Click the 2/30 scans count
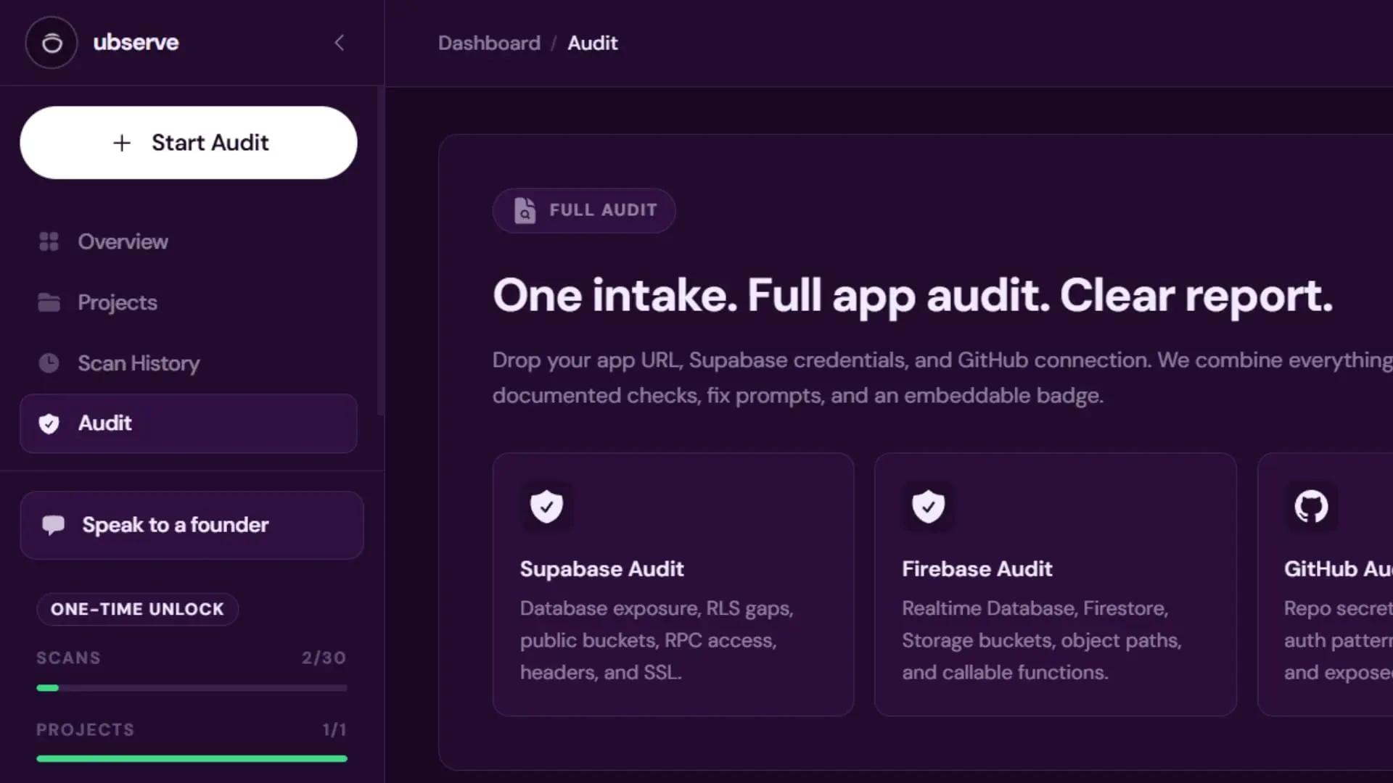Image resolution: width=1393 pixels, height=783 pixels. (324, 658)
